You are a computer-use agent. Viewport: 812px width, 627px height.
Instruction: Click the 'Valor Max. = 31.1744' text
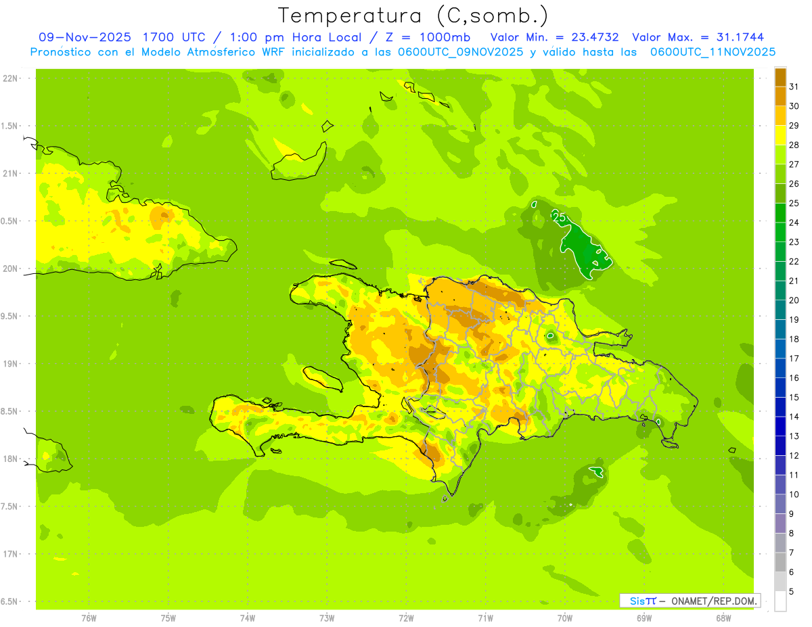[697, 37]
